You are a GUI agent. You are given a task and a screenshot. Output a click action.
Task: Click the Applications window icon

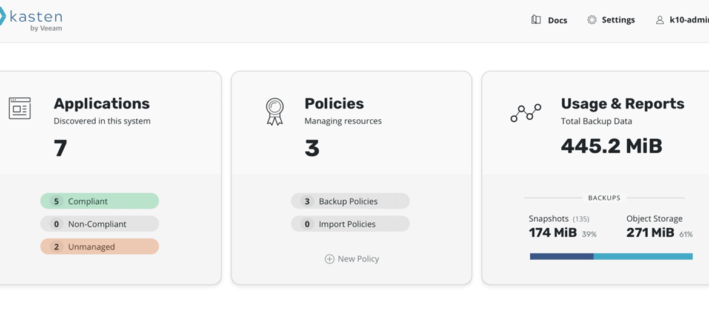click(19, 108)
